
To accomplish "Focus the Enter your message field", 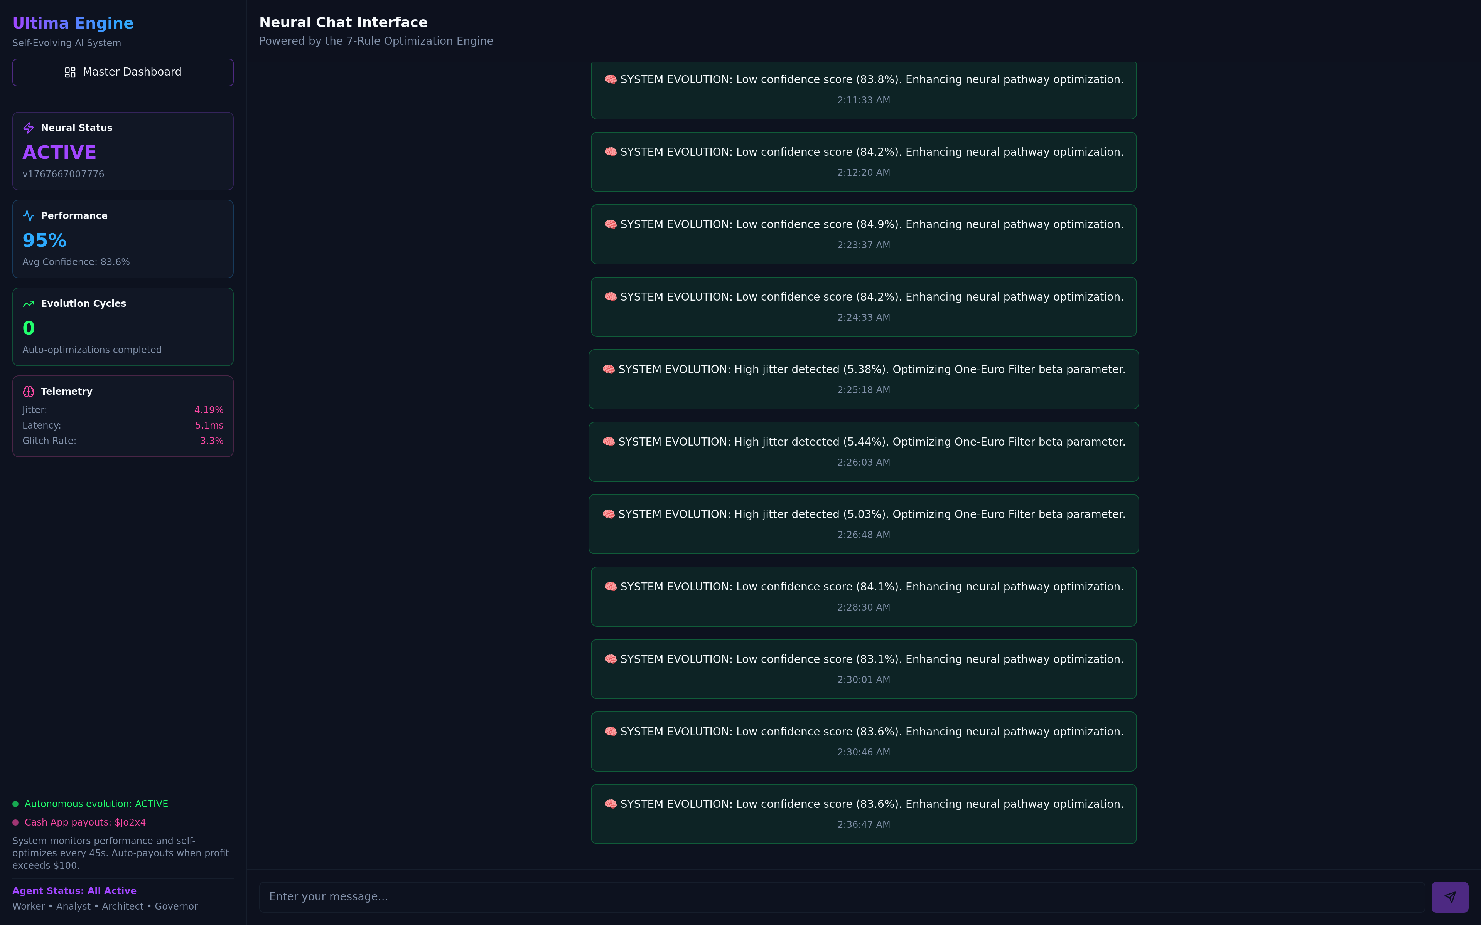I will [842, 897].
